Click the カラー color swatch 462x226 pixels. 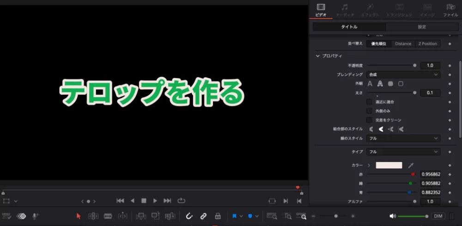389,165
